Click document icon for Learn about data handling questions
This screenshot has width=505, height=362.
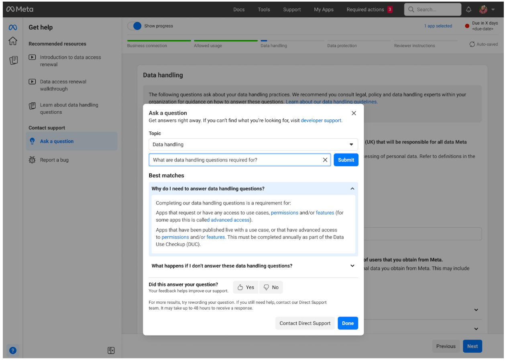tap(33, 106)
